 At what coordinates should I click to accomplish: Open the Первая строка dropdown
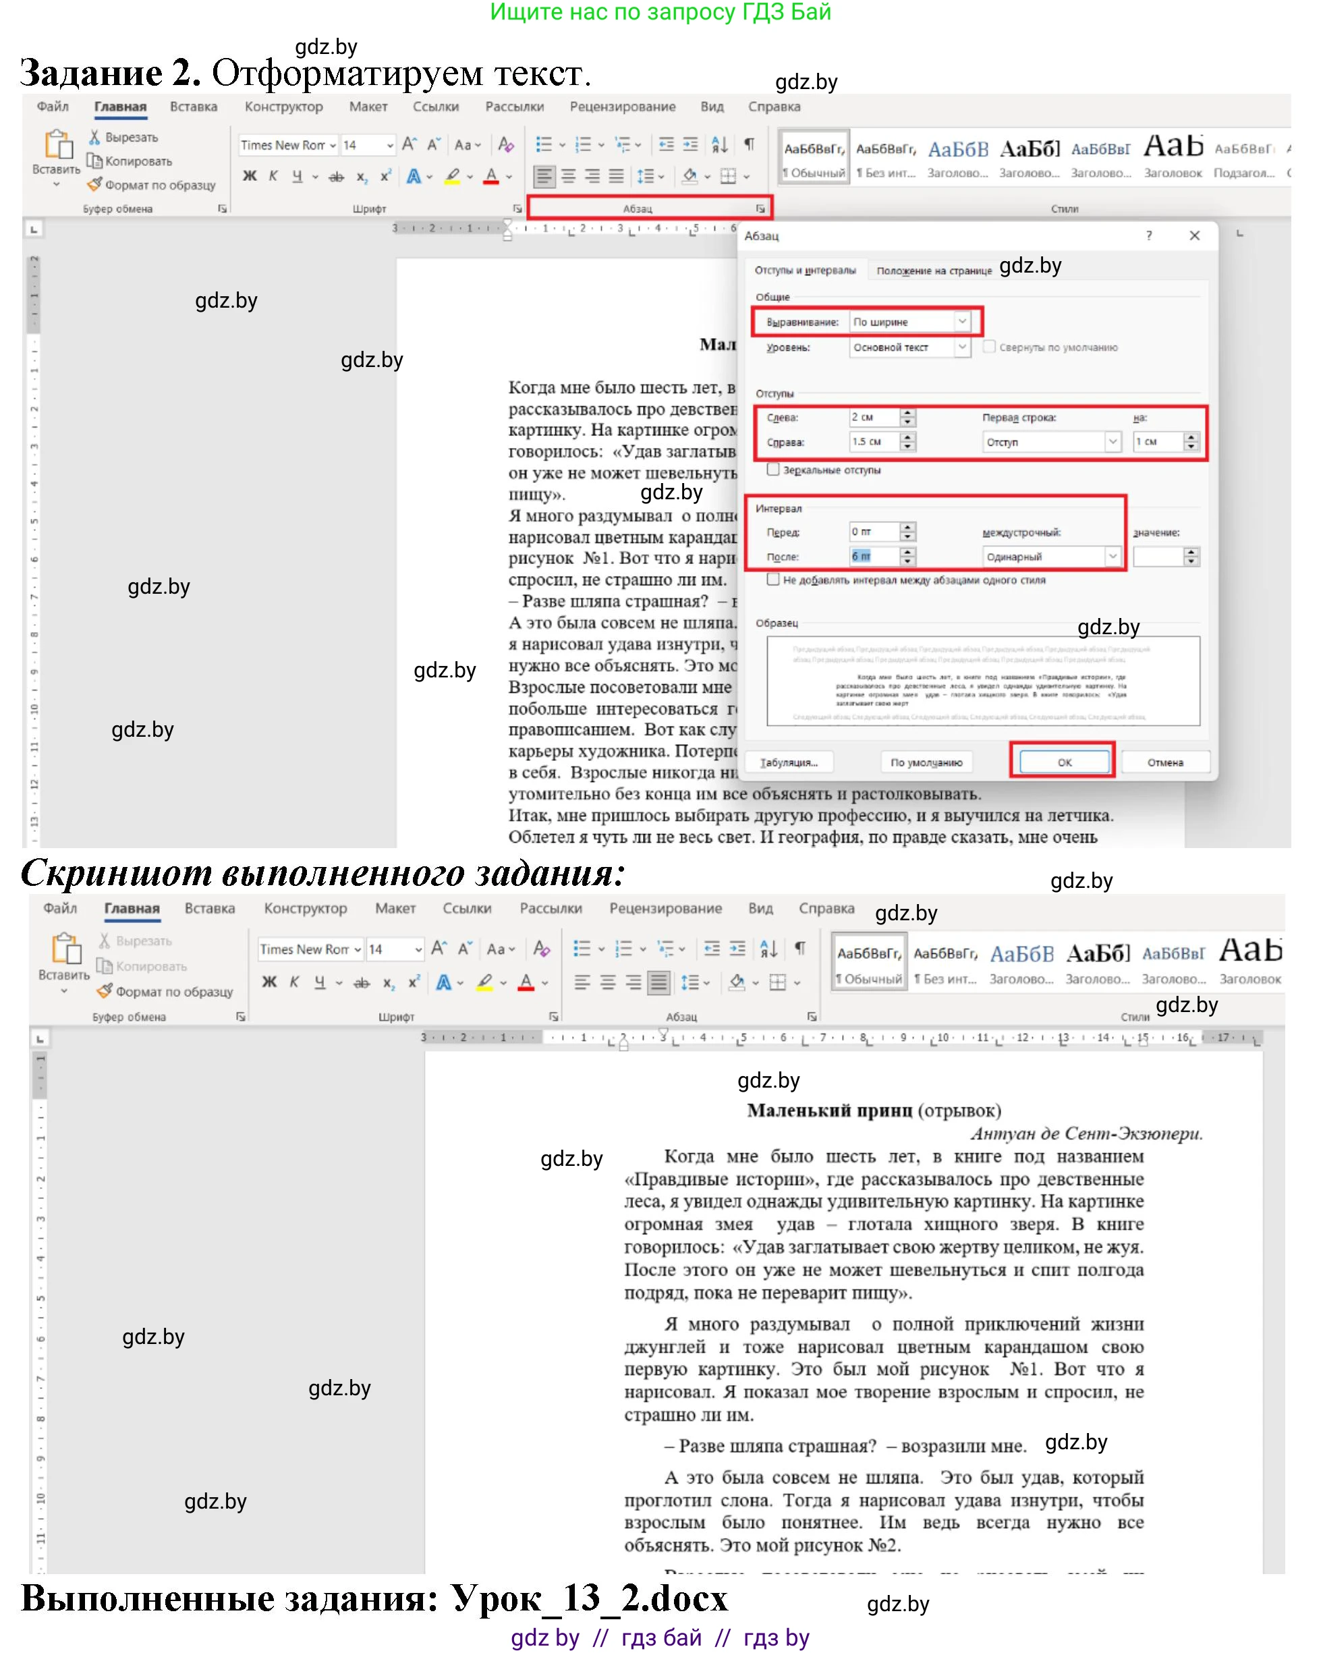(x=1113, y=442)
